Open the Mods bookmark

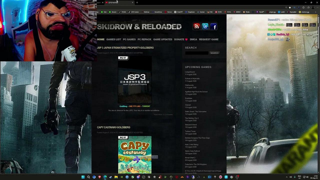pos(246,12)
